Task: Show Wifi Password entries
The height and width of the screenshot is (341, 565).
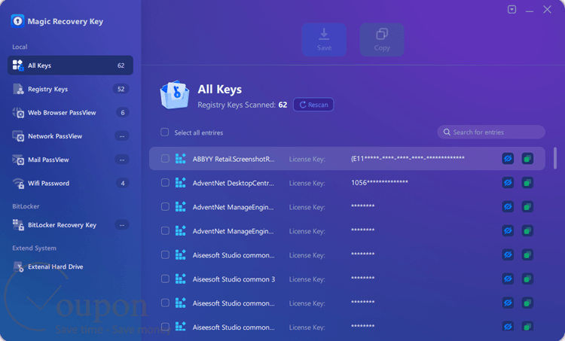Action: [x=70, y=183]
